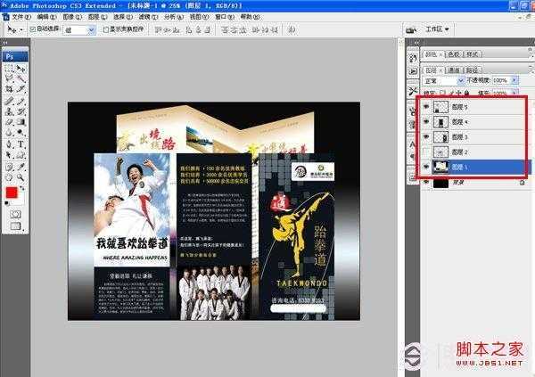Select the Blur tool
This screenshot has width=535, height=377.
pyautogui.click(x=9, y=133)
